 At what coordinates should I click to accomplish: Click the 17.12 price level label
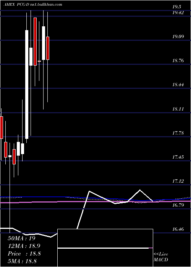(x=178, y=181)
